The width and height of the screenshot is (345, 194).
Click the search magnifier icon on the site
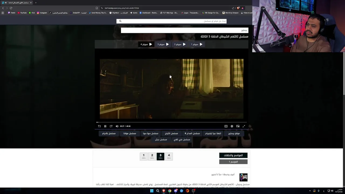tap(120, 21)
